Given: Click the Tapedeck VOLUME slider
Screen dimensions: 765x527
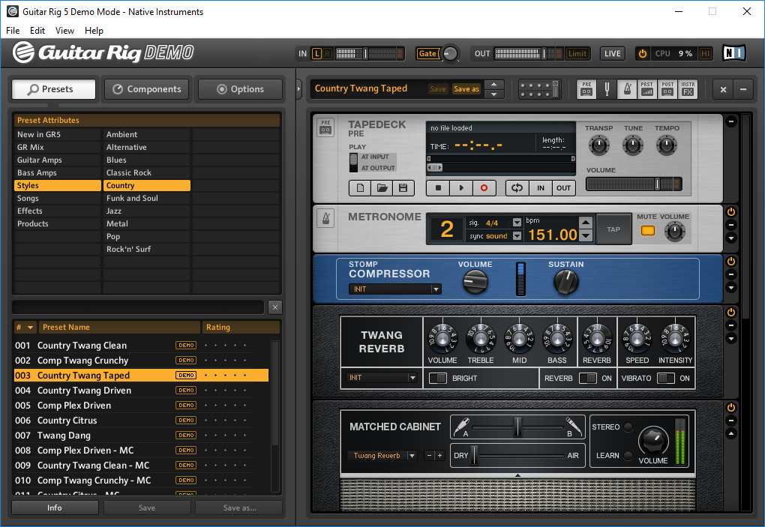Looking at the screenshot, I should pos(634,184).
